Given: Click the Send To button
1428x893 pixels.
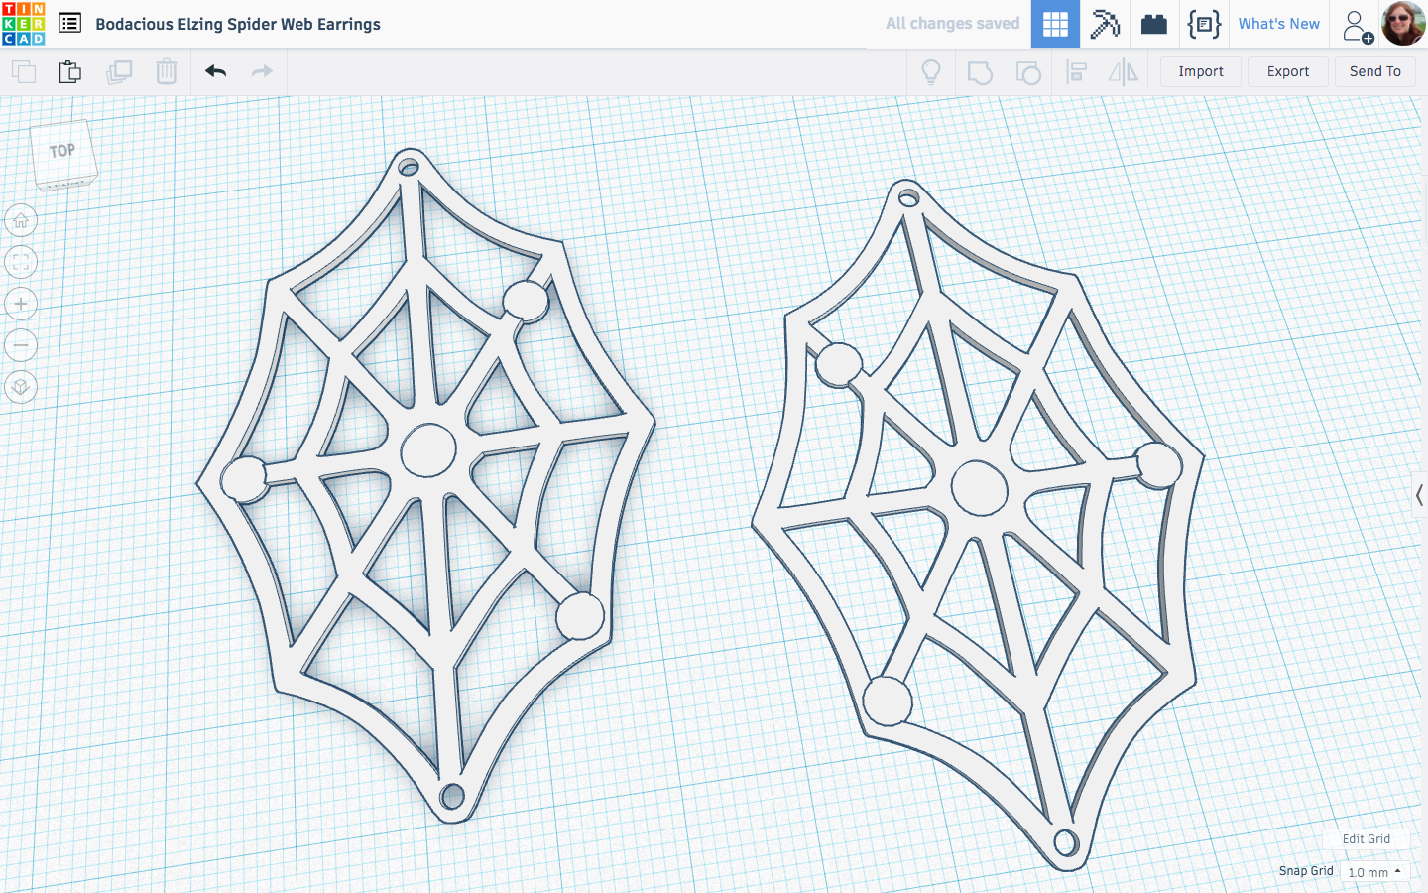Looking at the screenshot, I should [1374, 71].
